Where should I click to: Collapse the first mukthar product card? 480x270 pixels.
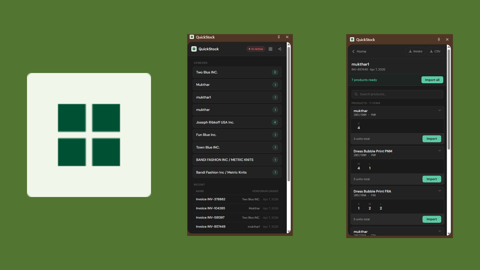[x=439, y=110]
